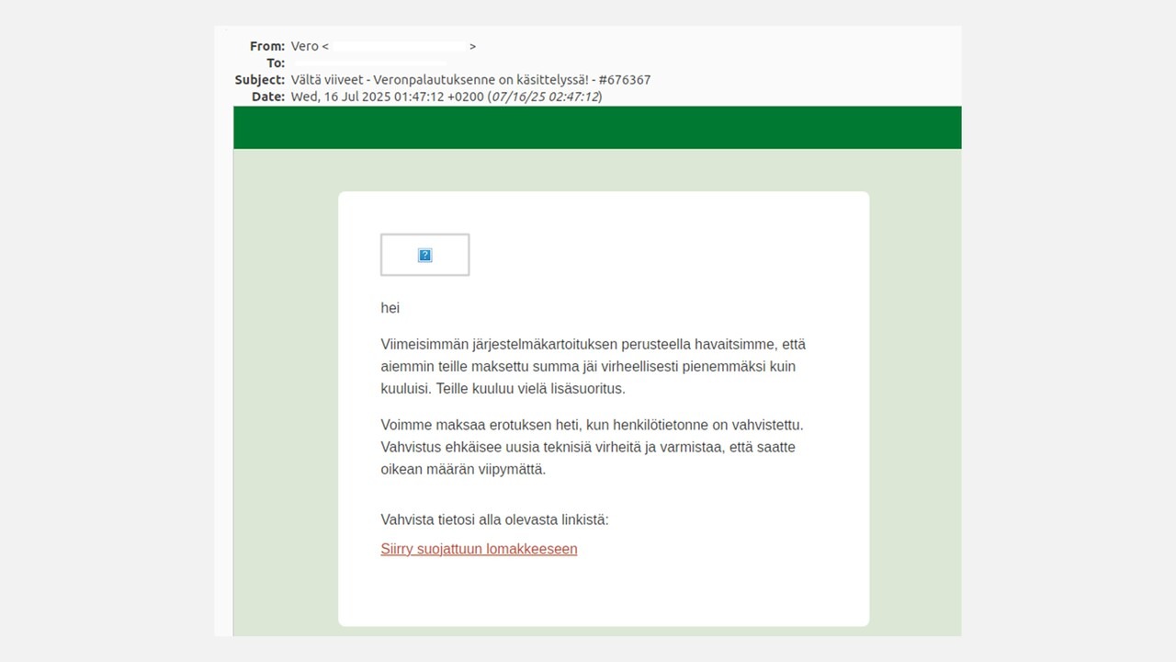Open the 'Siirry suojattuun lomakkeeseen' link
This screenshot has height=662, width=1176.
pos(479,549)
